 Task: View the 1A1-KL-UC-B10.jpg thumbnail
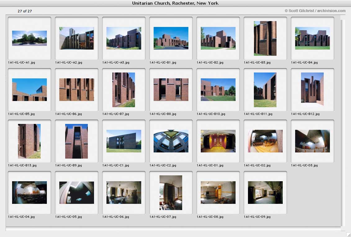point(218,90)
